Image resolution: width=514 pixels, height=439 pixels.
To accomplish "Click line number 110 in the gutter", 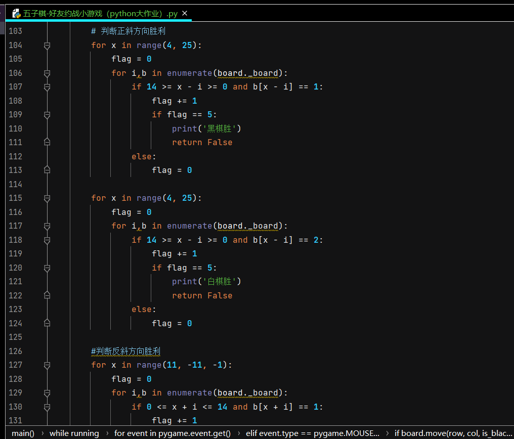I will 15,128.
